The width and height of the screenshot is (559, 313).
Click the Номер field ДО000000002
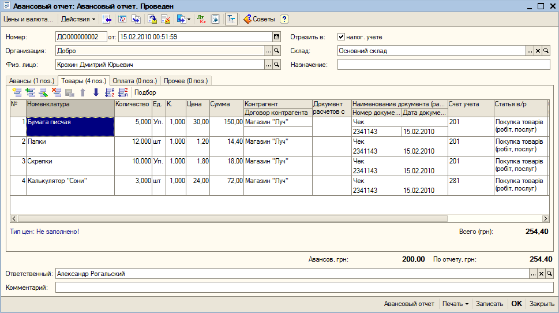[x=81, y=37]
